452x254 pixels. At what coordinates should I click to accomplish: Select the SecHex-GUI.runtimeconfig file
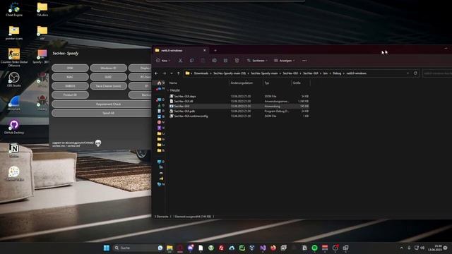coord(239,116)
